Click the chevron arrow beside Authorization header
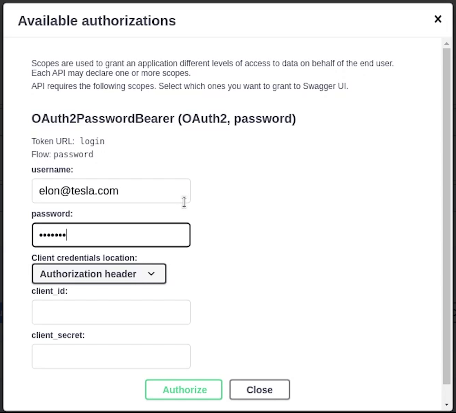Image resolution: width=456 pixels, height=413 pixels. [x=151, y=274]
